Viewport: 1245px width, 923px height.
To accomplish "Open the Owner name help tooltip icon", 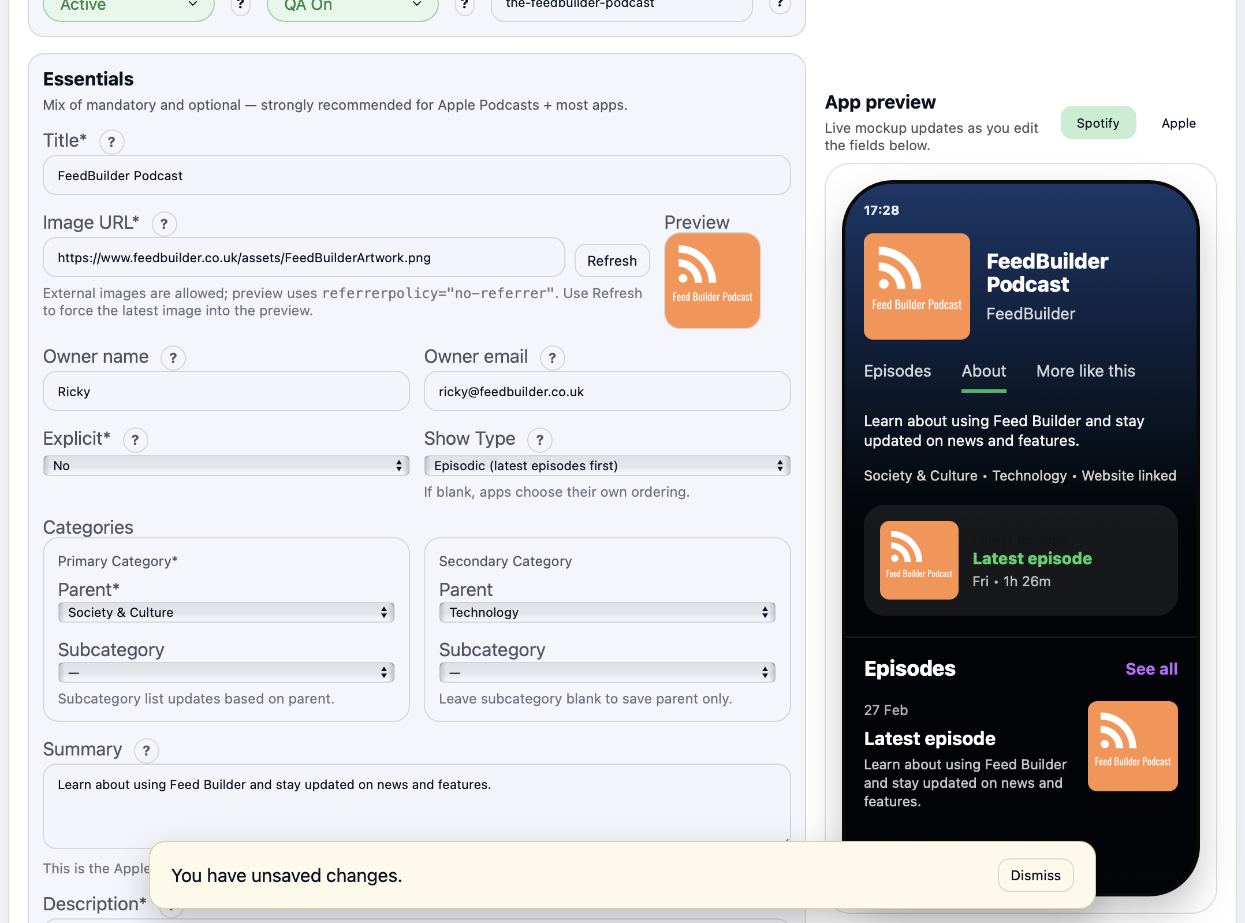I will click(173, 358).
